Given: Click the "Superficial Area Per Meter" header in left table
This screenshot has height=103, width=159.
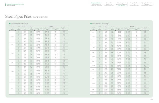Looking at the screenshot, I should tap(64, 28).
